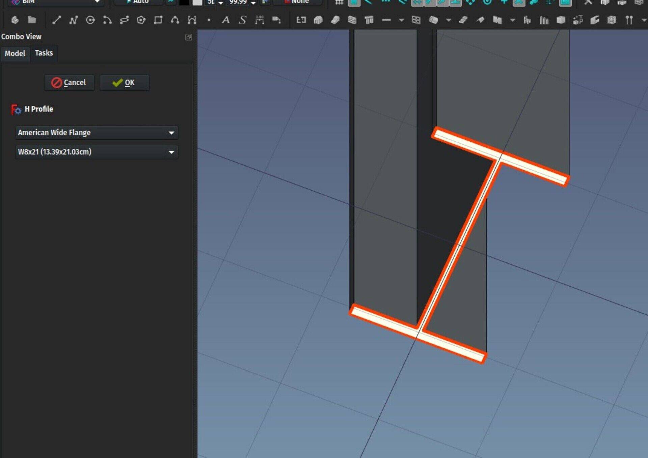Select the Rebar tool
Image resolution: width=648 pixels, height=458 pixels.
pyautogui.click(x=629, y=20)
